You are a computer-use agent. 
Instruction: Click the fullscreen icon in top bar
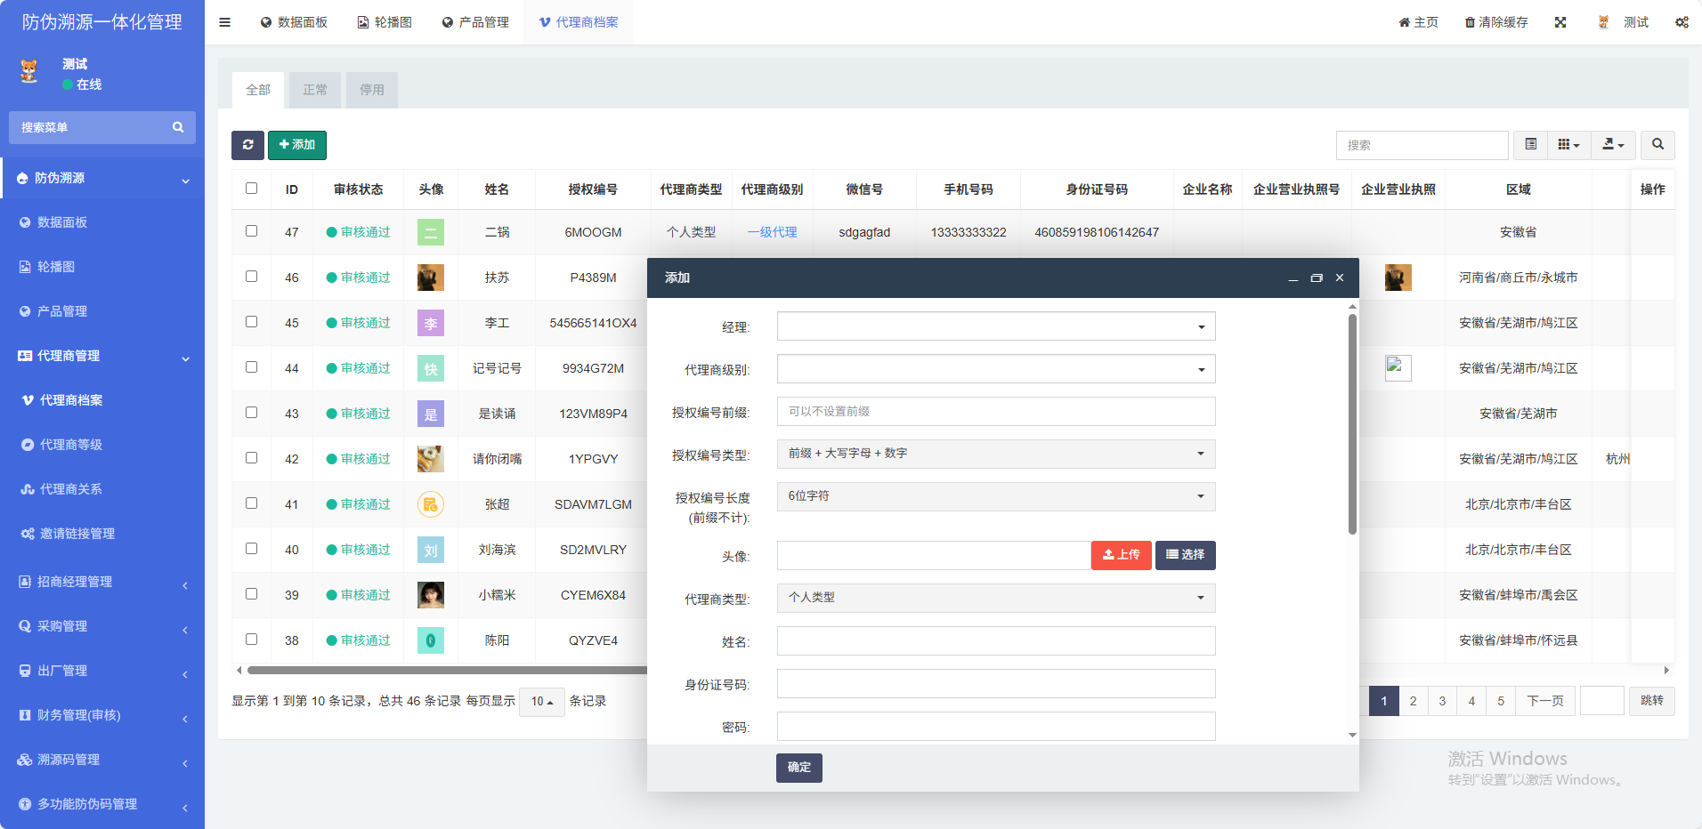pyautogui.click(x=1560, y=22)
